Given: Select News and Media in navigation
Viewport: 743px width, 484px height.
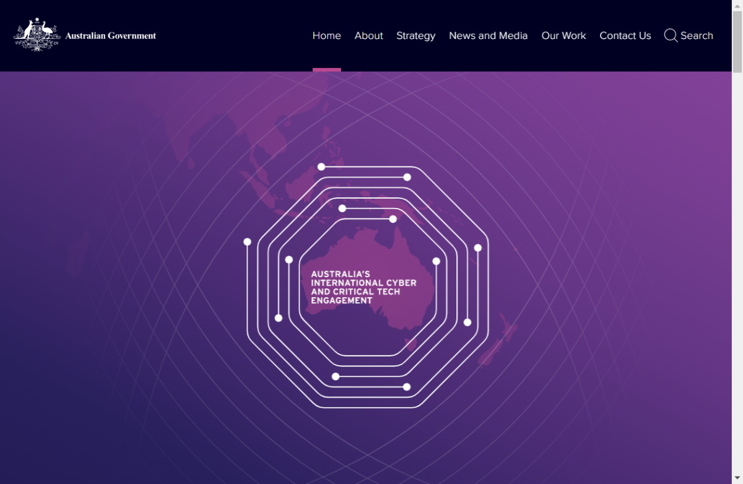Looking at the screenshot, I should click(489, 36).
